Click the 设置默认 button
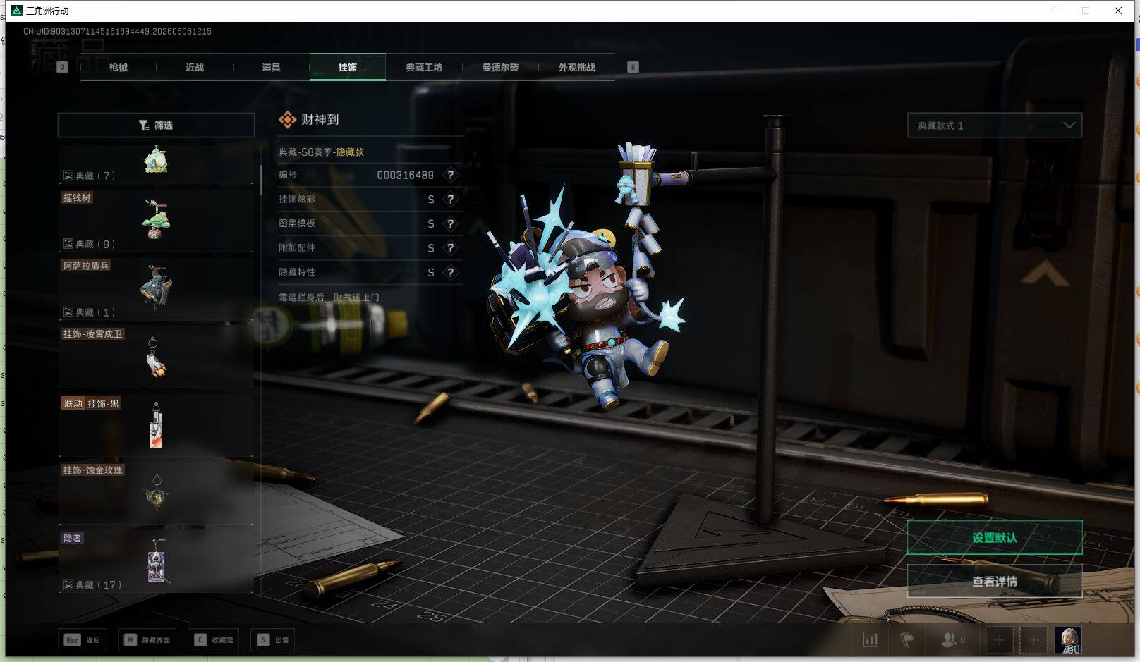Screen dimensions: 1140x662 (x=995, y=538)
